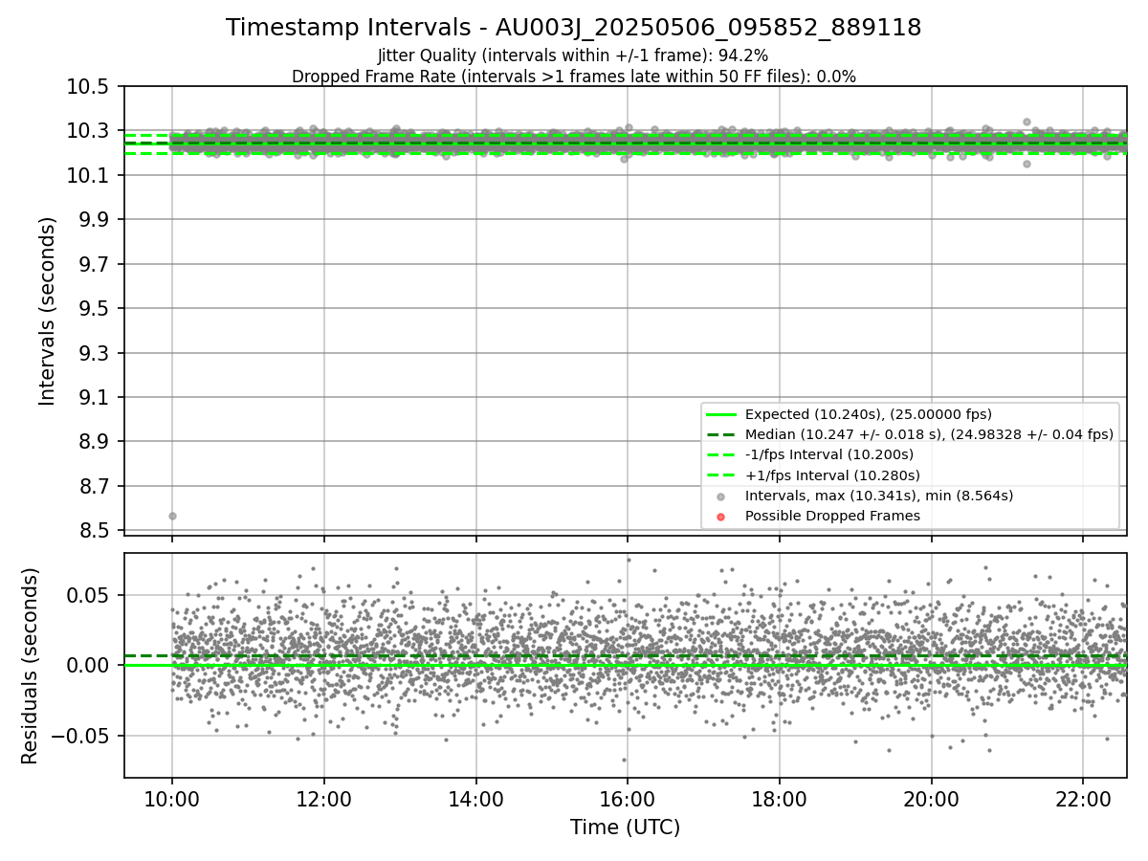Screen dimensions: 1148x861
Task: Click the legend entry 'Median (10.247 +/- 0.018 s)'
Action: [929, 434]
